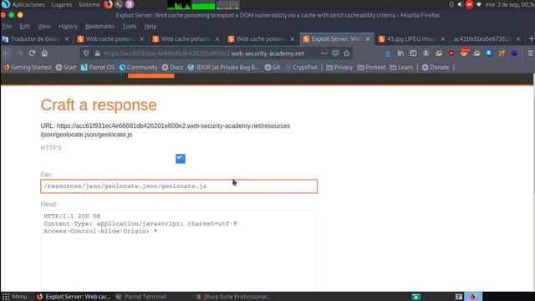Image resolution: width=535 pixels, height=301 pixels.
Task: Open the system monitor graph applet
Action: (203, 5)
